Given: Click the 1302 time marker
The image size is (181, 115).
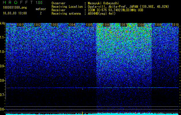Looking at the screenshot, I should coord(37,25).
